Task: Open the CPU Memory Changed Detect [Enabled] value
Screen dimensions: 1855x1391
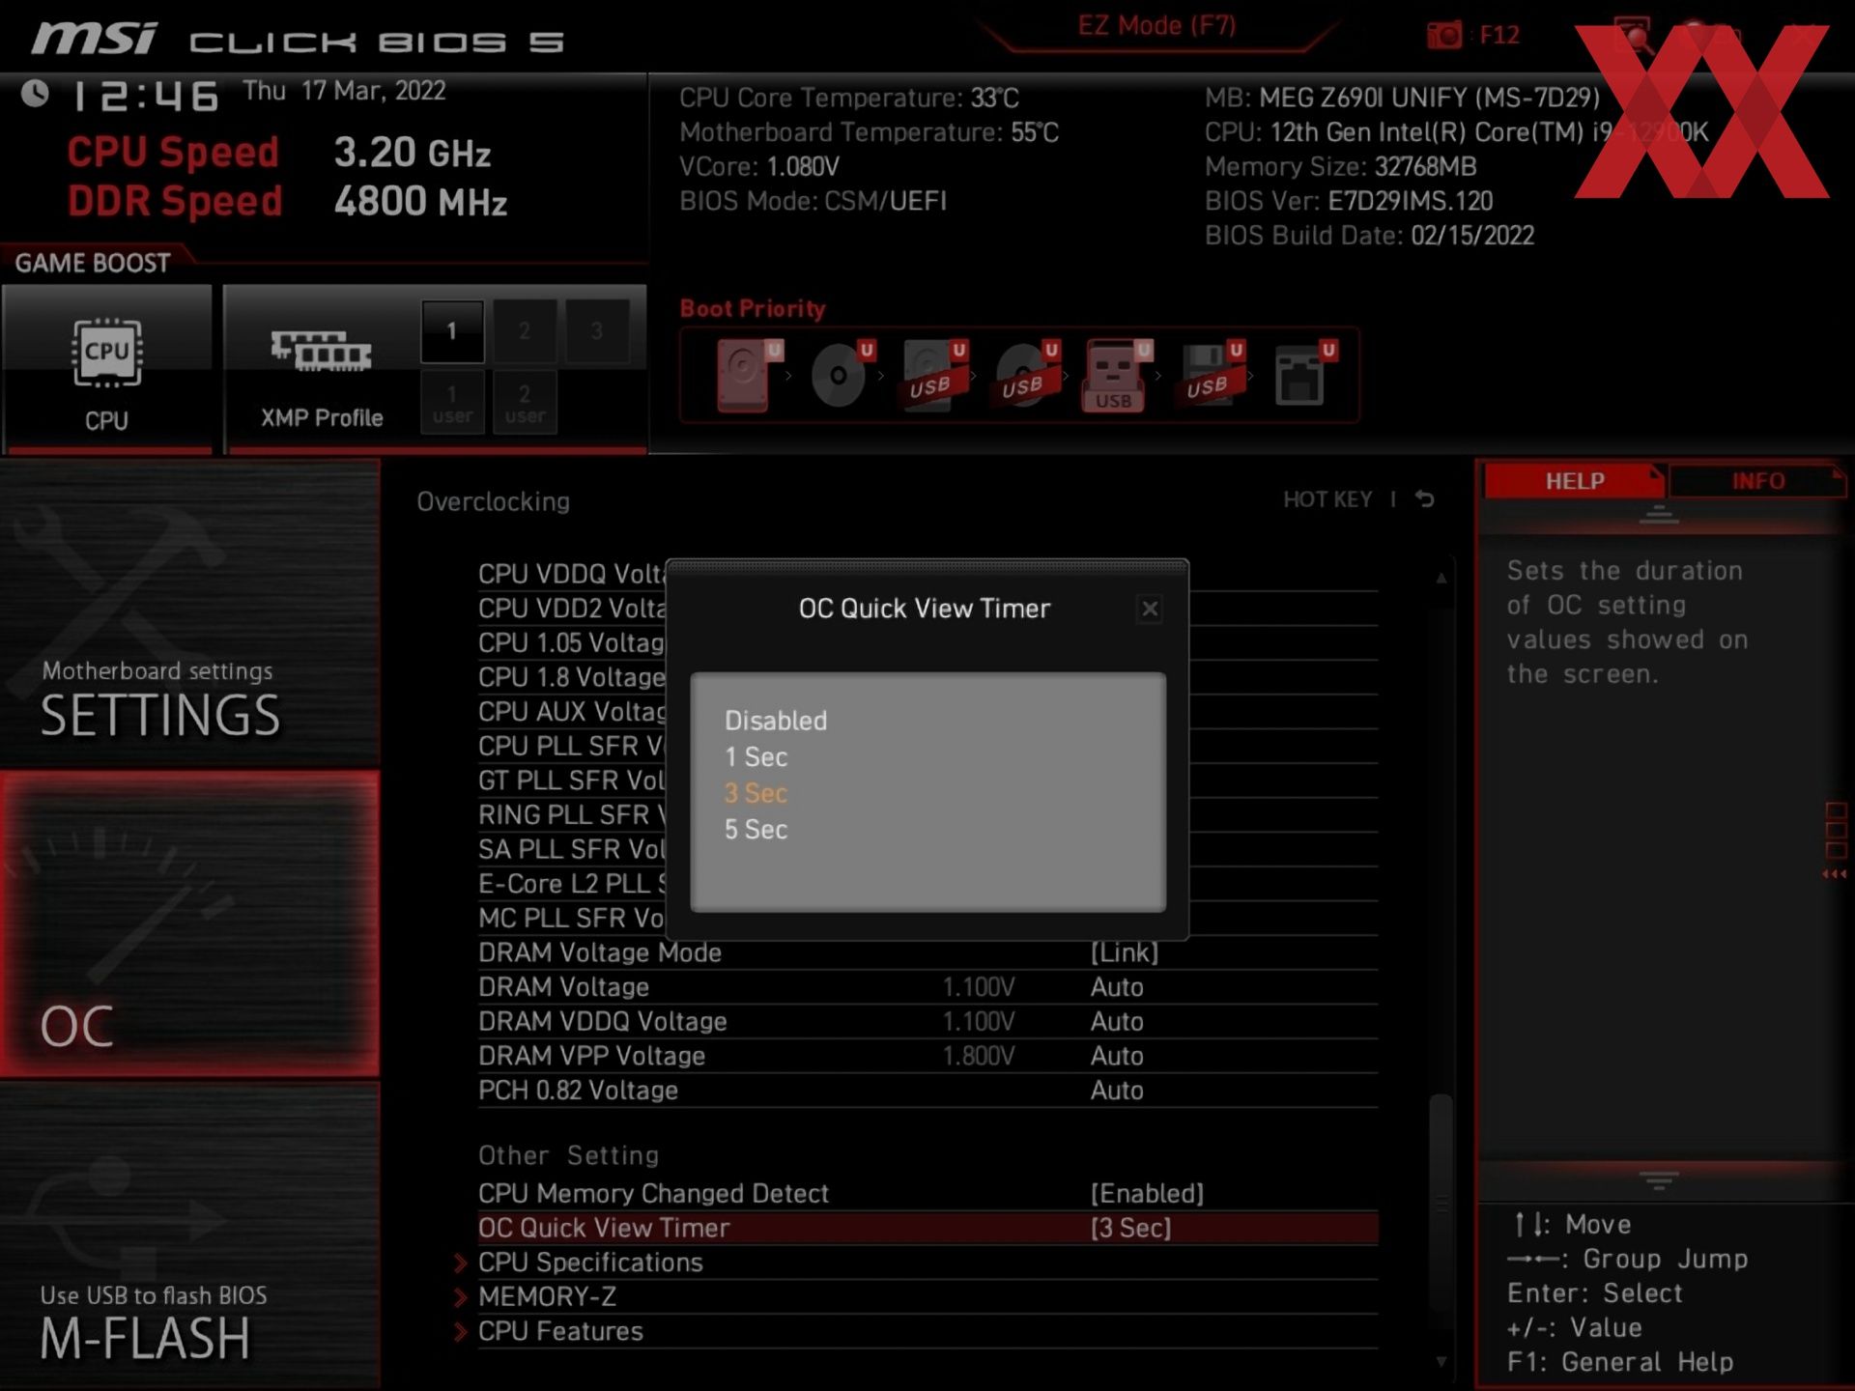Action: click(x=1148, y=1194)
